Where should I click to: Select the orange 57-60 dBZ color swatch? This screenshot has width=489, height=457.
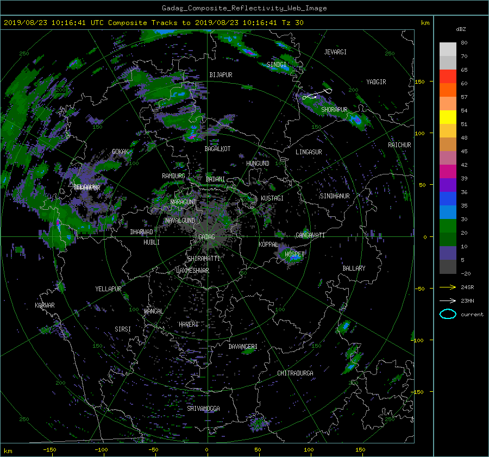448,90
